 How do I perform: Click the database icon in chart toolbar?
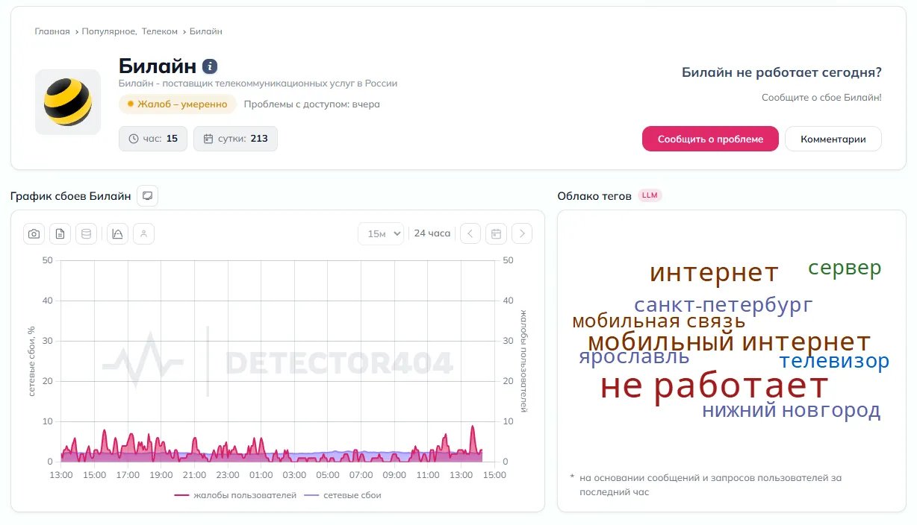[86, 233]
